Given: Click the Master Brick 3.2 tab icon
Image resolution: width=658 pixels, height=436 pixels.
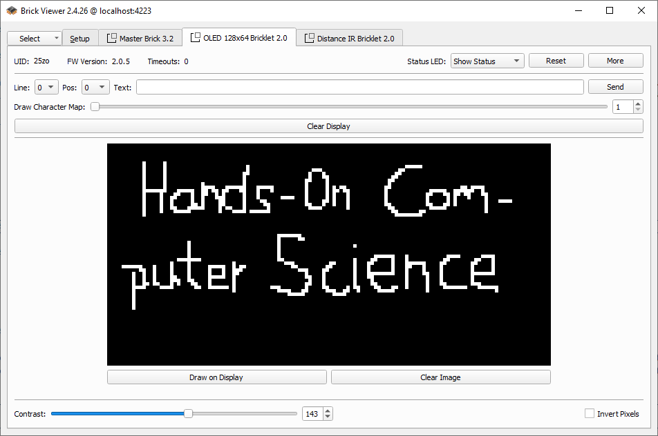Looking at the screenshot, I should click(x=111, y=39).
